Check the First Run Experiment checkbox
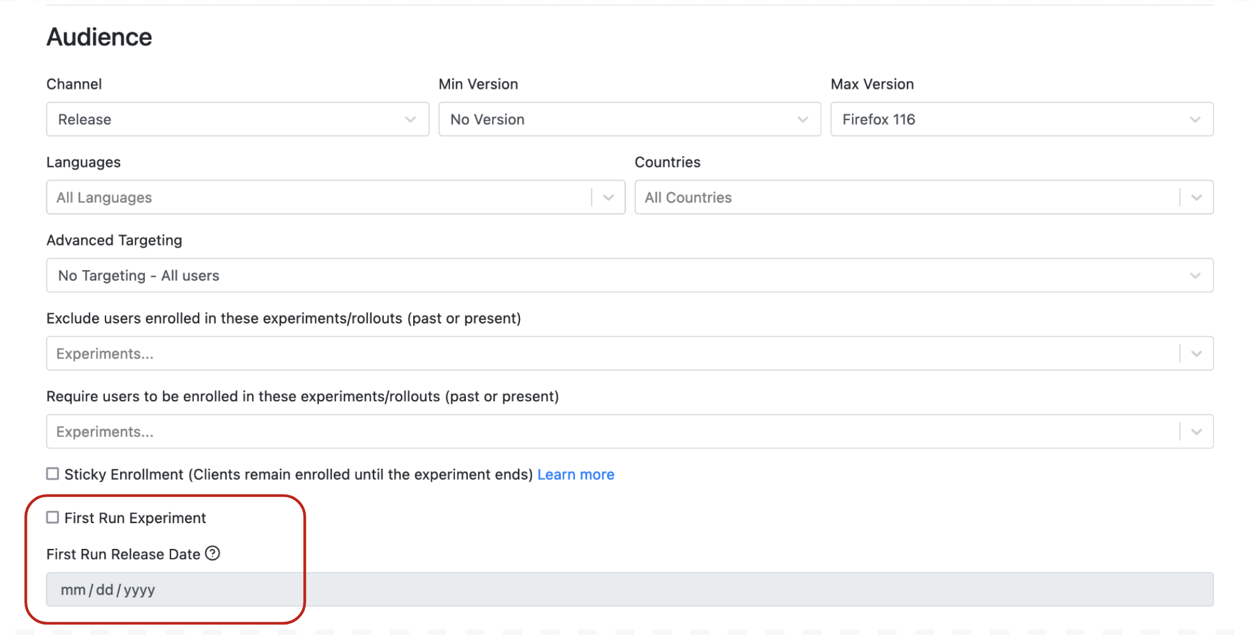 [53, 517]
